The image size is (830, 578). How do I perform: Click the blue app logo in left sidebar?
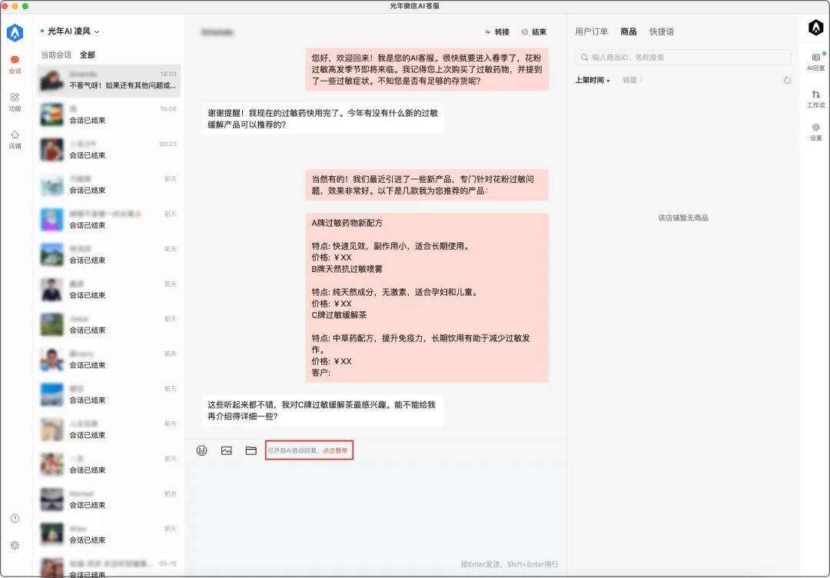pos(15,33)
